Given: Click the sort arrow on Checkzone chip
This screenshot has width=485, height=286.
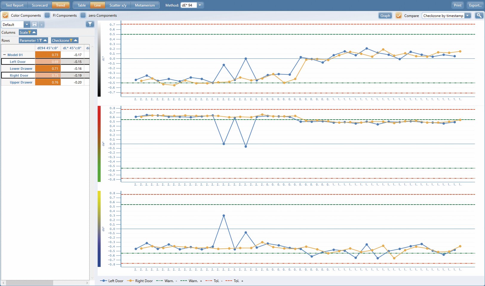Looking at the screenshot, I should pos(76,40).
